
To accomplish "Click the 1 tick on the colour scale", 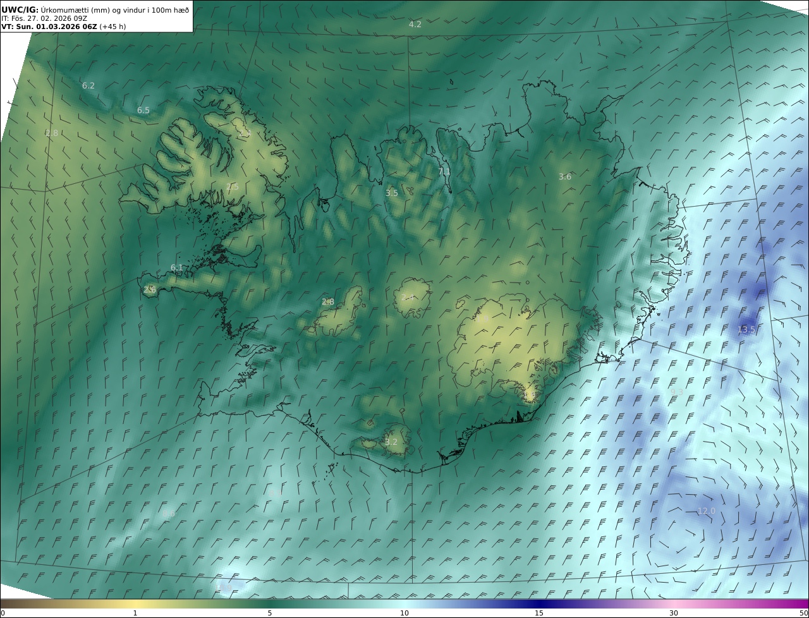I will point(135,613).
